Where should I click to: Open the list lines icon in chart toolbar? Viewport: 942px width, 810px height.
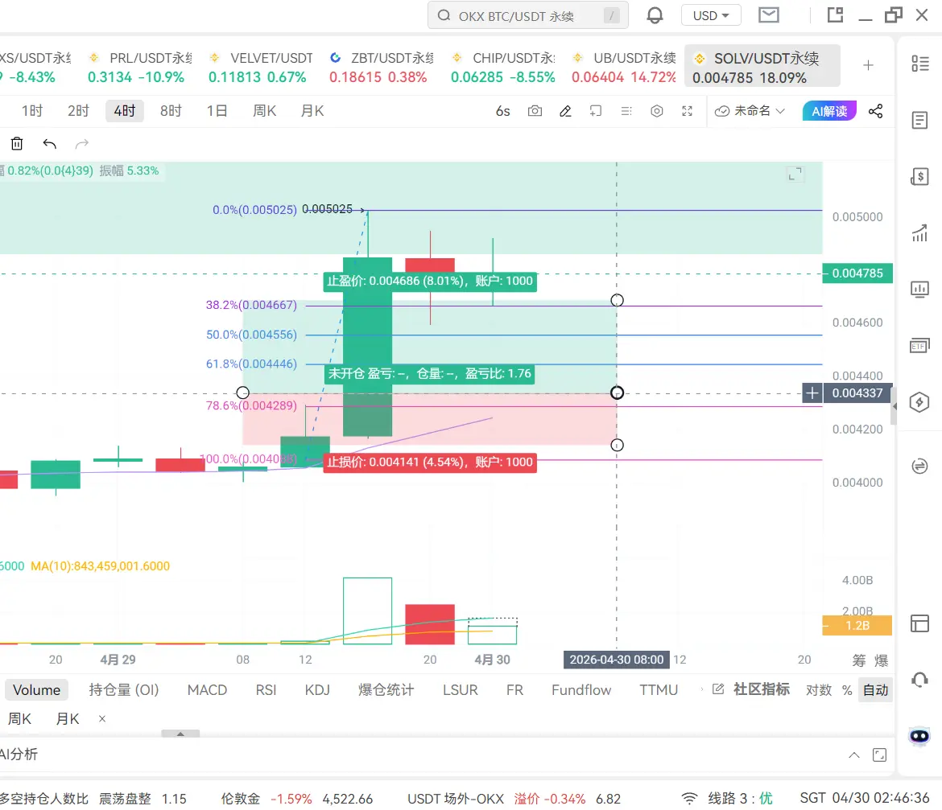(x=626, y=111)
